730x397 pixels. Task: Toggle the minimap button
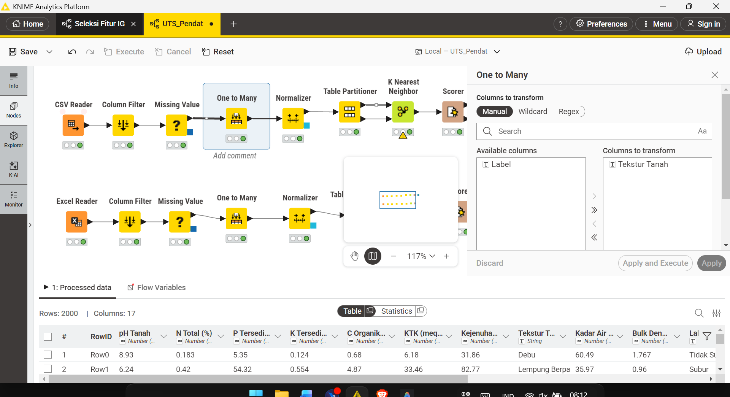click(373, 256)
